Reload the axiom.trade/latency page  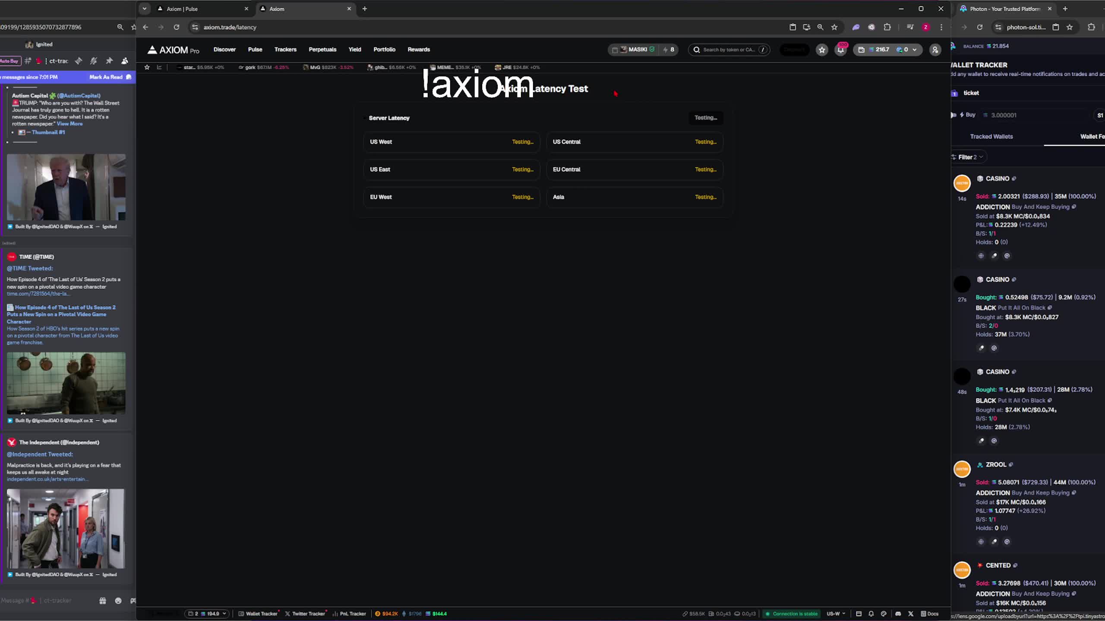pyautogui.click(x=177, y=27)
